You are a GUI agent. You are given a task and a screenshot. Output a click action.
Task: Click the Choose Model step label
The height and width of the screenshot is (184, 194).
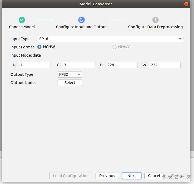[x=22, y=27]
